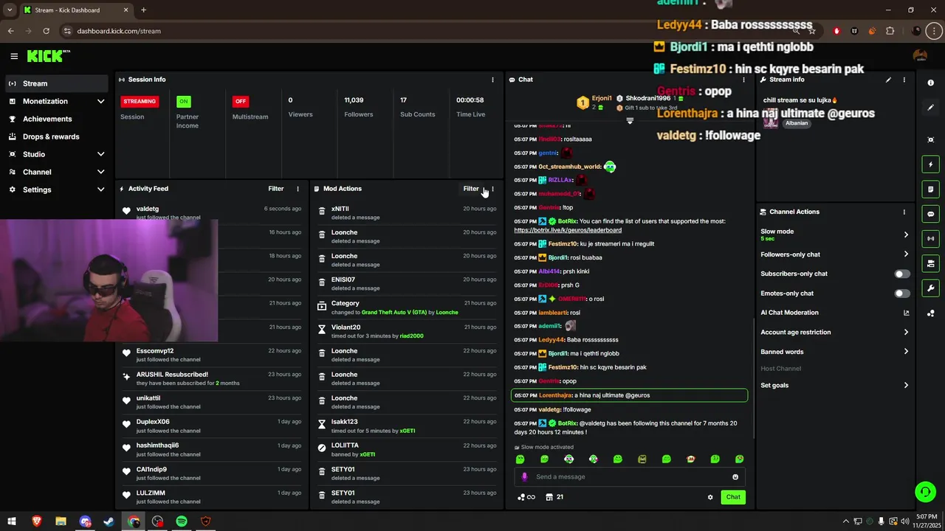Toggle Emotes-only chat switch
This screenshot has width=945, height=531.
(902, 294)
